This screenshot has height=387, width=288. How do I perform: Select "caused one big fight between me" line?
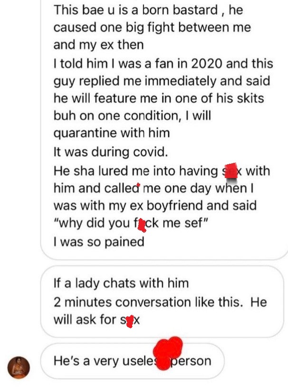click(x=152, y=28)
